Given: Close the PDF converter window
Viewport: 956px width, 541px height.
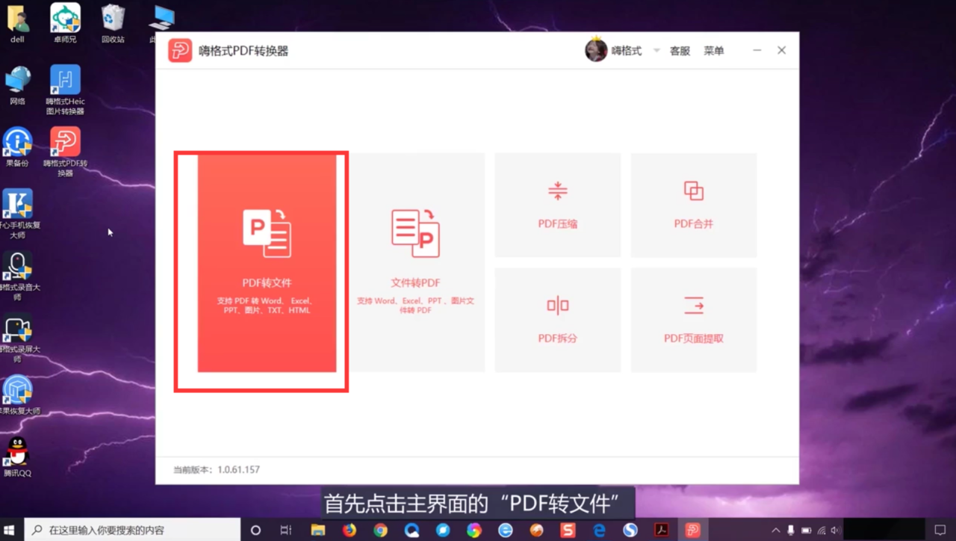Looking at the screenshot, I should pos(781,50).
